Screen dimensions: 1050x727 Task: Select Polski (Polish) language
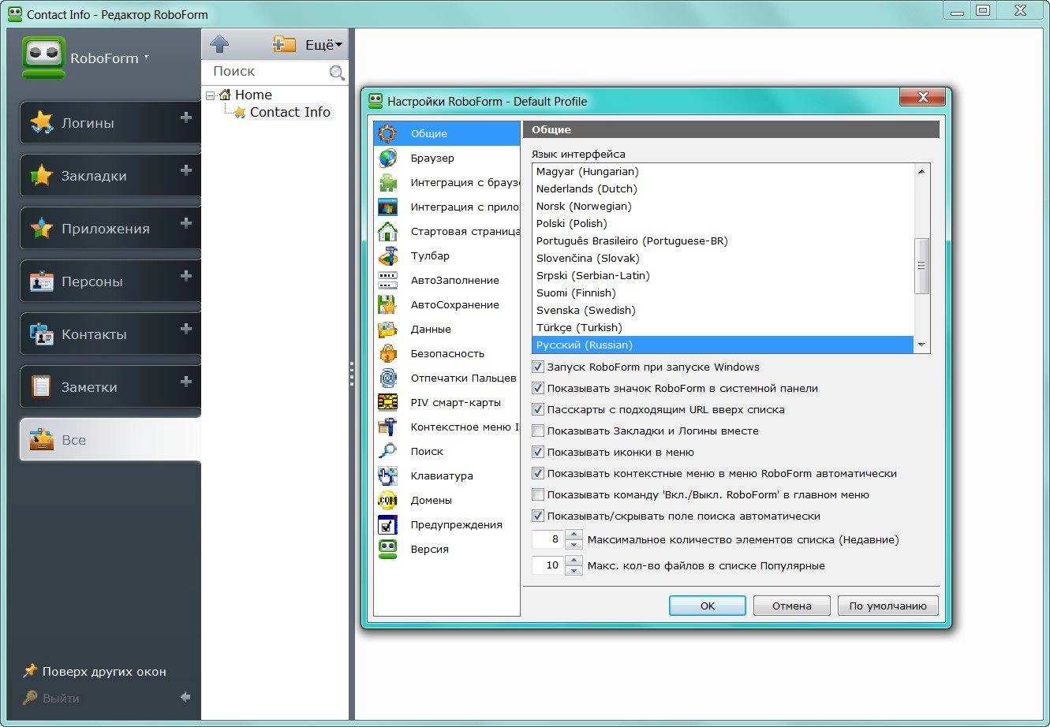[571, 223]
